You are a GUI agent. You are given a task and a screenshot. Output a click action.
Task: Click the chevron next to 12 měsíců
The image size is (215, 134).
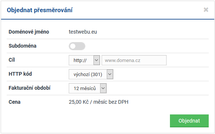pyautogui.click(x=103, y=88)
